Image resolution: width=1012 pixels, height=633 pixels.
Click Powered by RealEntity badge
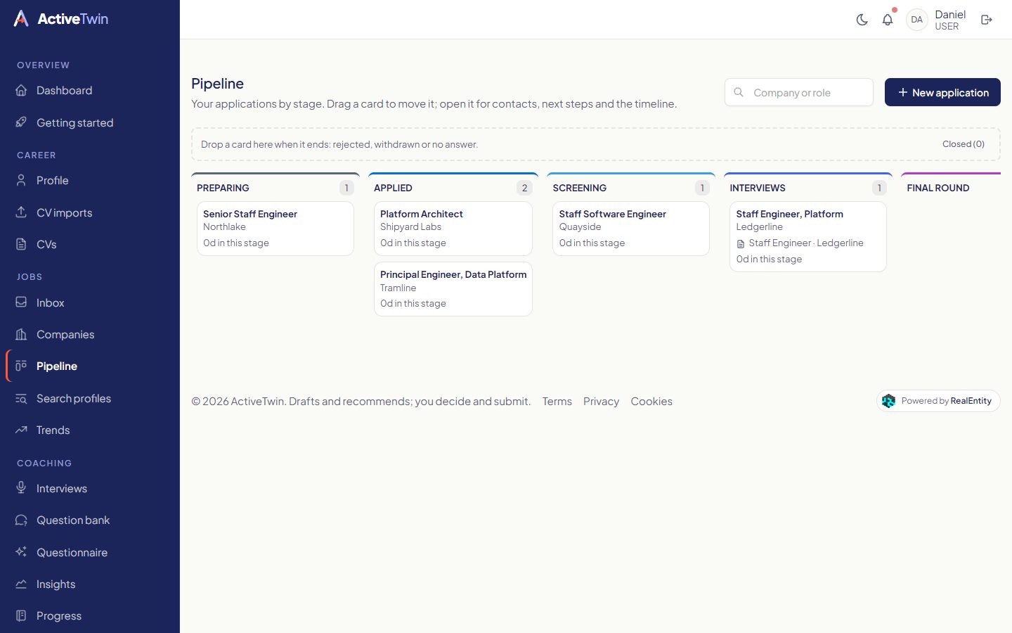point(938,401)
